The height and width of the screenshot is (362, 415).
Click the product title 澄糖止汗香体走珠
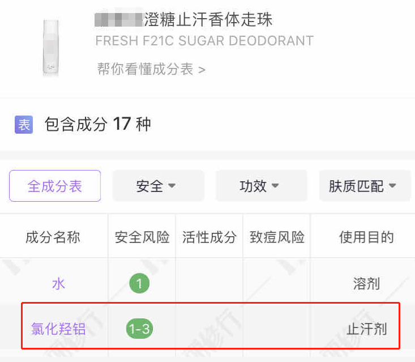[208, 20]
